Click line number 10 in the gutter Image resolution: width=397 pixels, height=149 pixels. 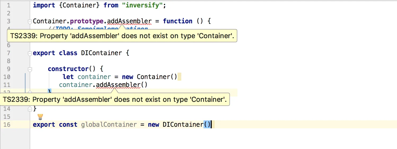pos(7,77)
